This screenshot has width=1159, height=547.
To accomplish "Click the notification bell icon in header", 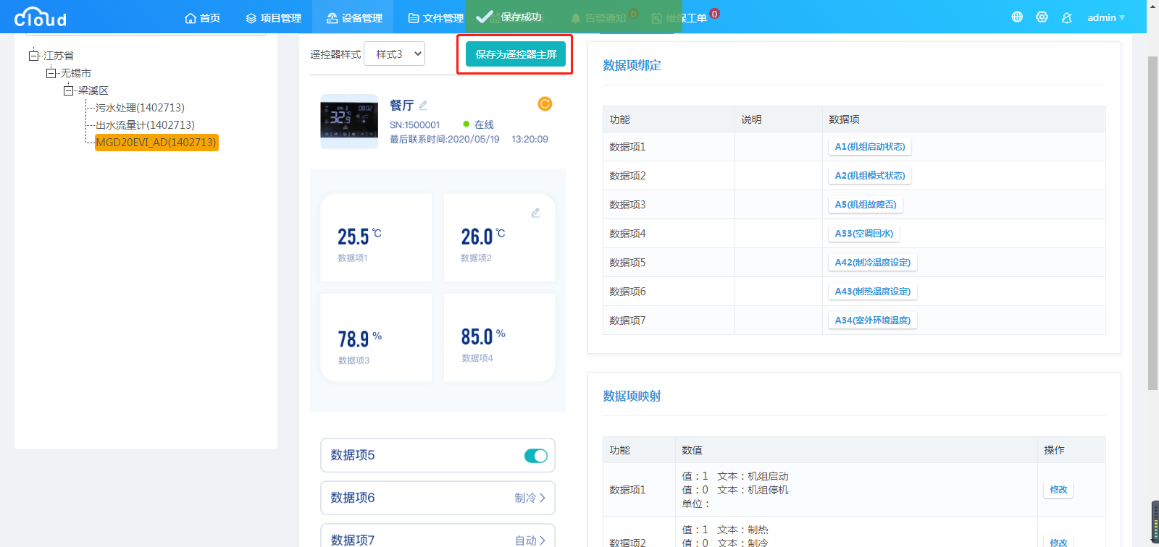I will (1066, 17).
